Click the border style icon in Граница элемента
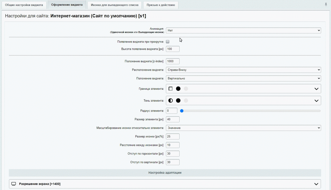331x190 pixels. (x=170, y=89)
